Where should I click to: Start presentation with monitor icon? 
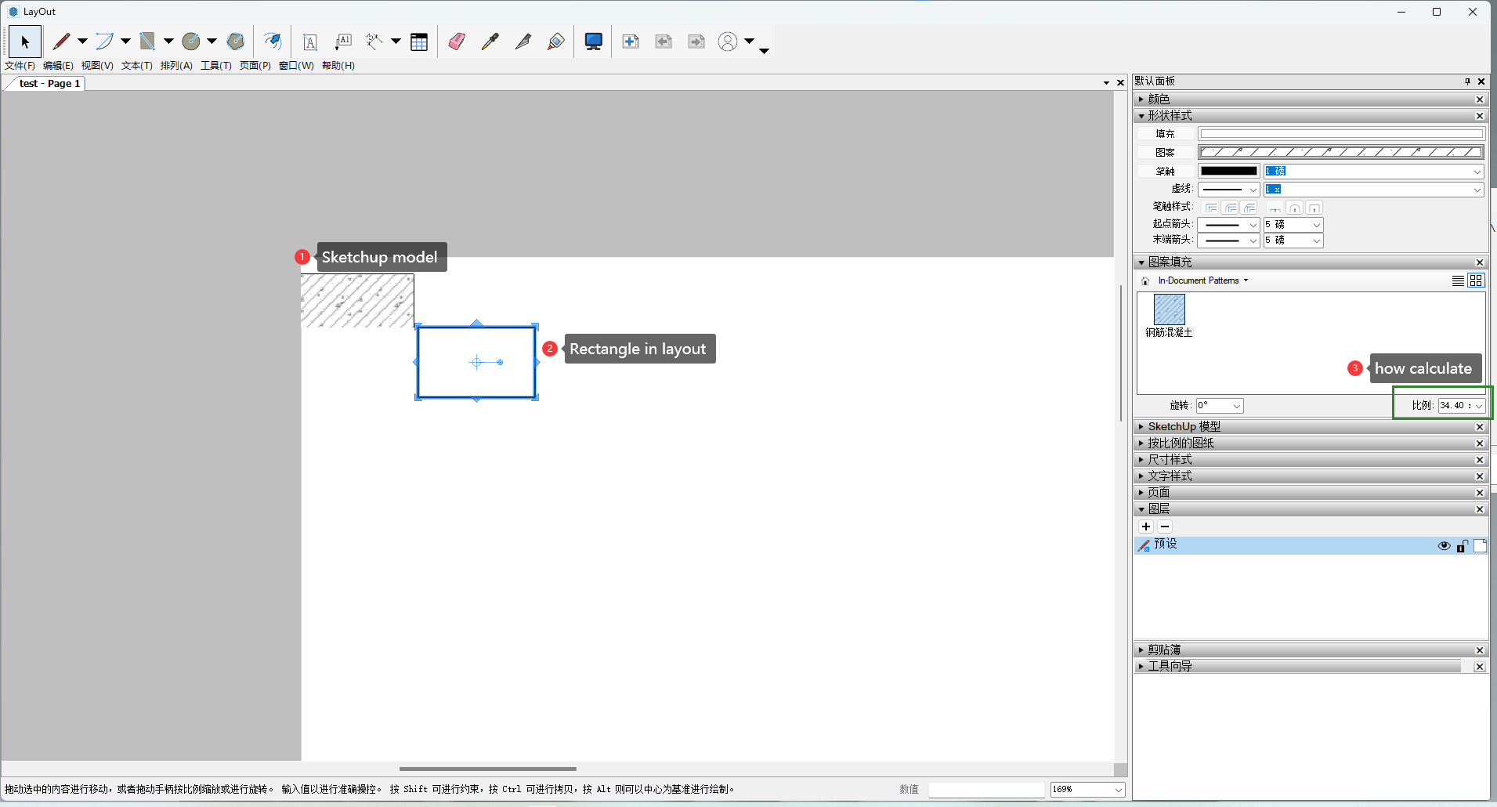coord(594,42)
